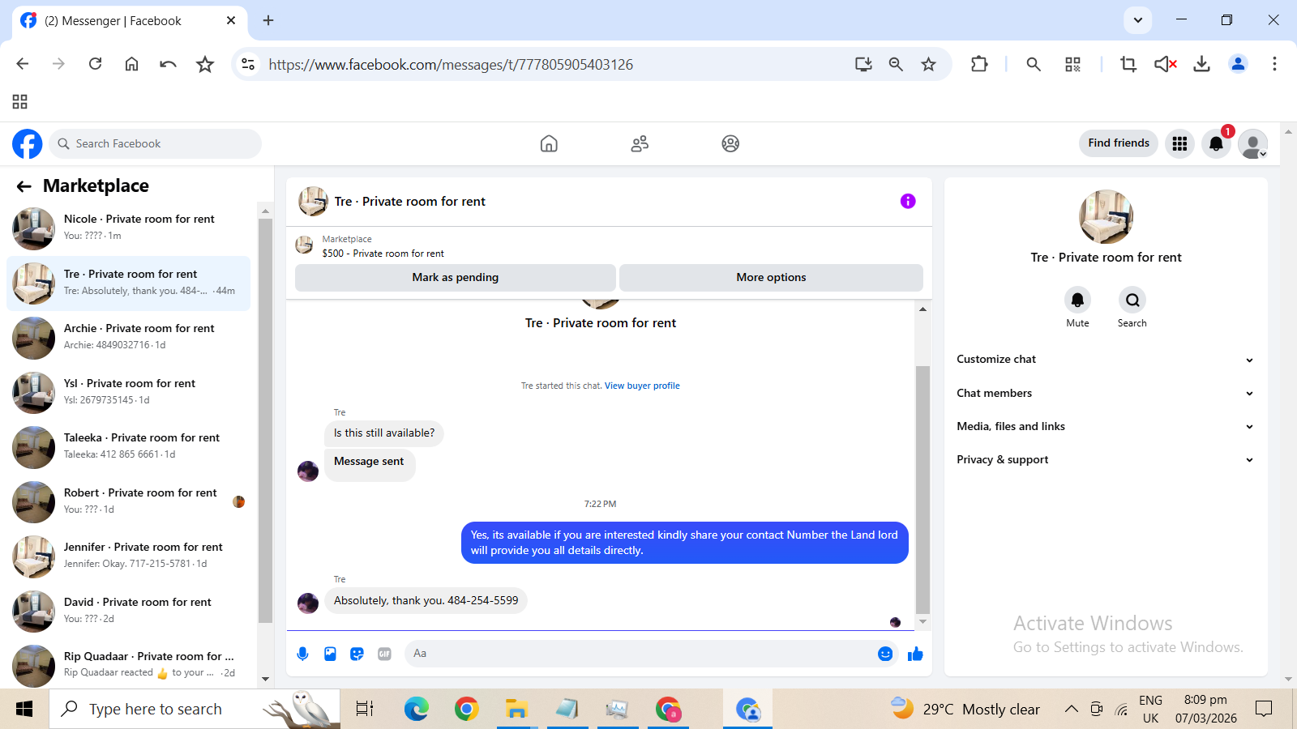
Task: Open browser downloads icon
Action: tap(1201, 64)
